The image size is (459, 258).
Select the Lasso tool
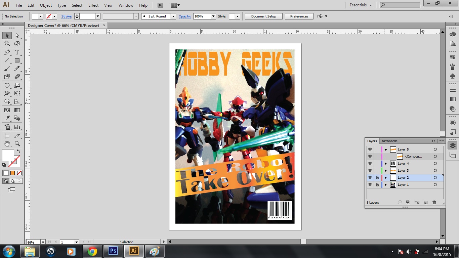(x=17, y=44)
